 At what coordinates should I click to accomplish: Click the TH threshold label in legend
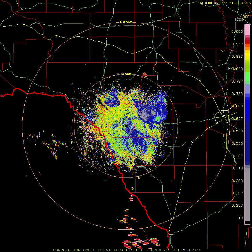click(x=241, y=218)
